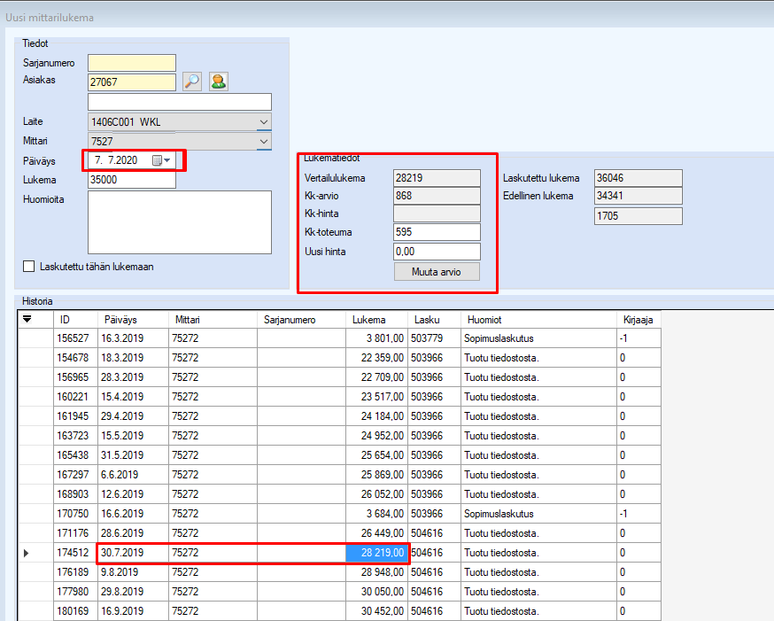Select history cell ID 177980
The image size is (774, 621).
point(75,592)
